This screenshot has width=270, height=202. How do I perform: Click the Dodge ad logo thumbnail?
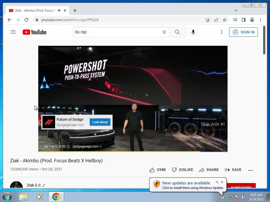point(49,122)
